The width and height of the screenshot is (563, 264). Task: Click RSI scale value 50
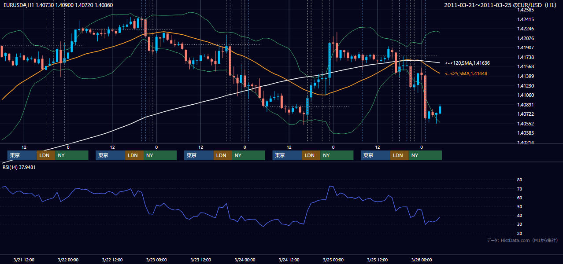519,206
